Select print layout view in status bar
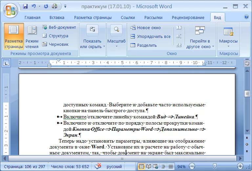The image size is (252, 171). 141,167
